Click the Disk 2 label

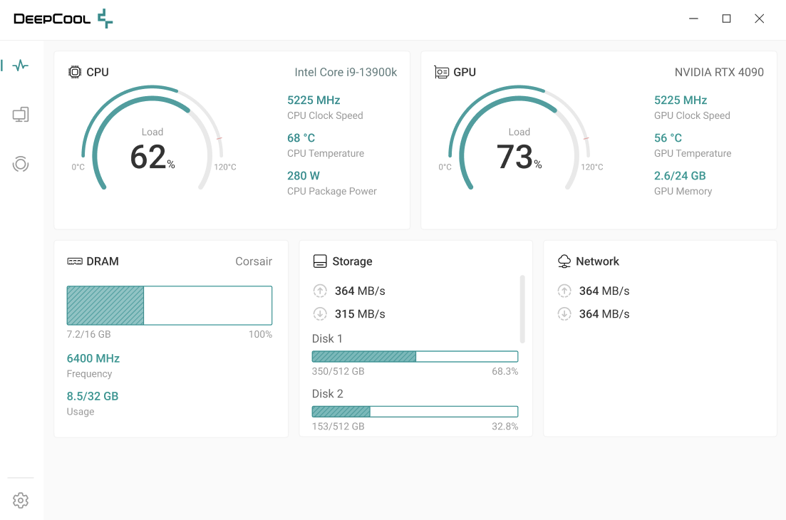[x=328, y=394]
